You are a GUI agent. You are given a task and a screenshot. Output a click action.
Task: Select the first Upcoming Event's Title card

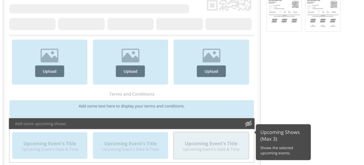click(x=50, y=146)
